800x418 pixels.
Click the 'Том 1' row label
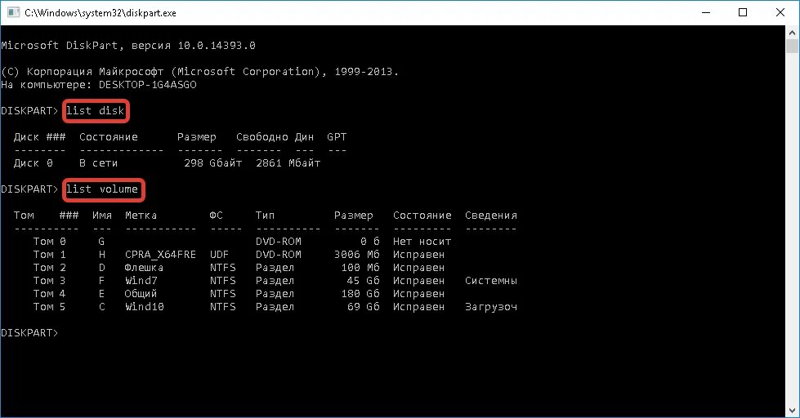50,255
